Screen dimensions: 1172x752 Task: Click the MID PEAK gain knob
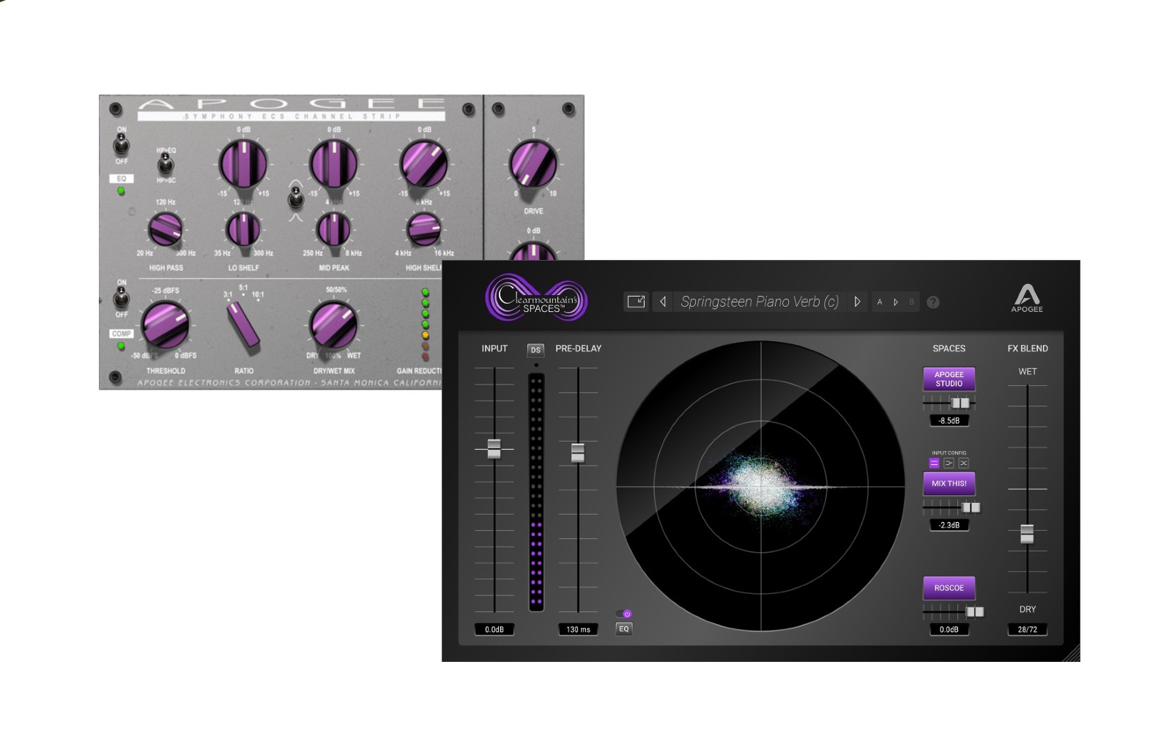(x=334, y=163)
